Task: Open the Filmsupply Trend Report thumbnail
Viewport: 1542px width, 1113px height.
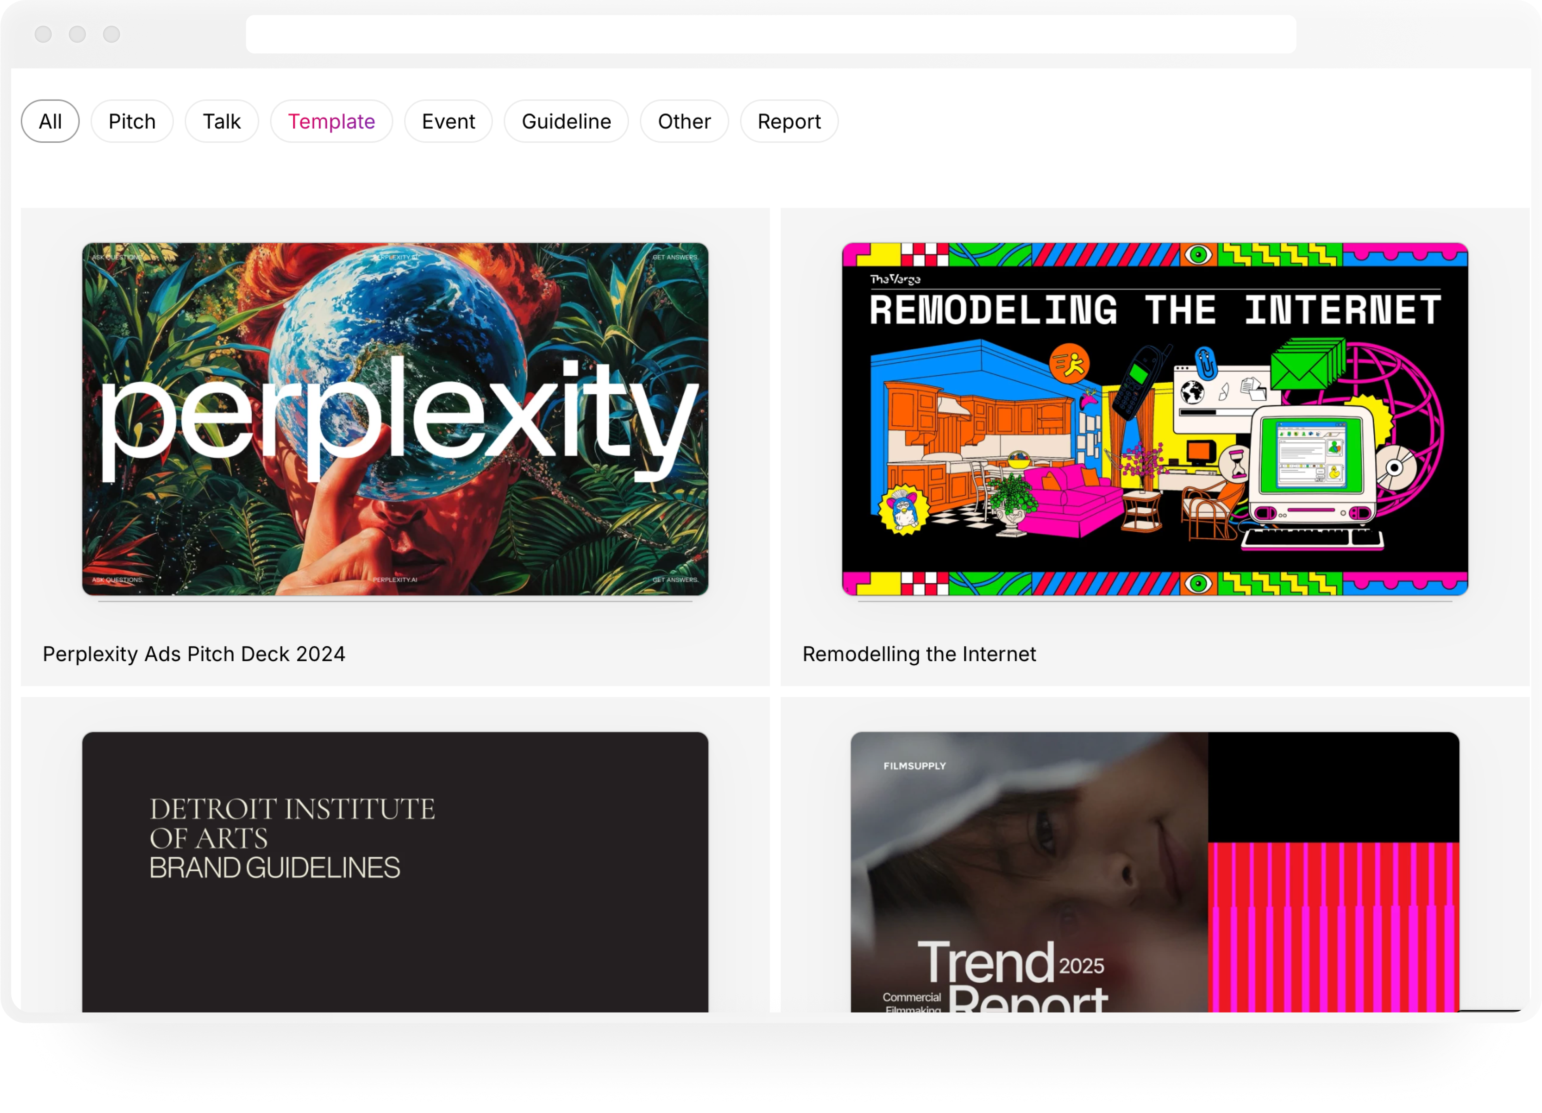Action: [x=1155, y=871]
